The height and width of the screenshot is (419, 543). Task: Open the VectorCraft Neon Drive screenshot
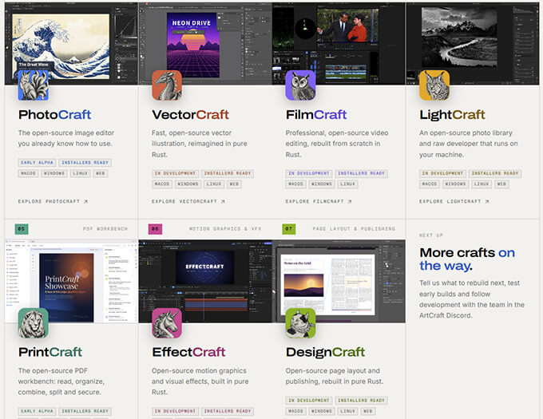pyautogui.click(x=205, y=44)
